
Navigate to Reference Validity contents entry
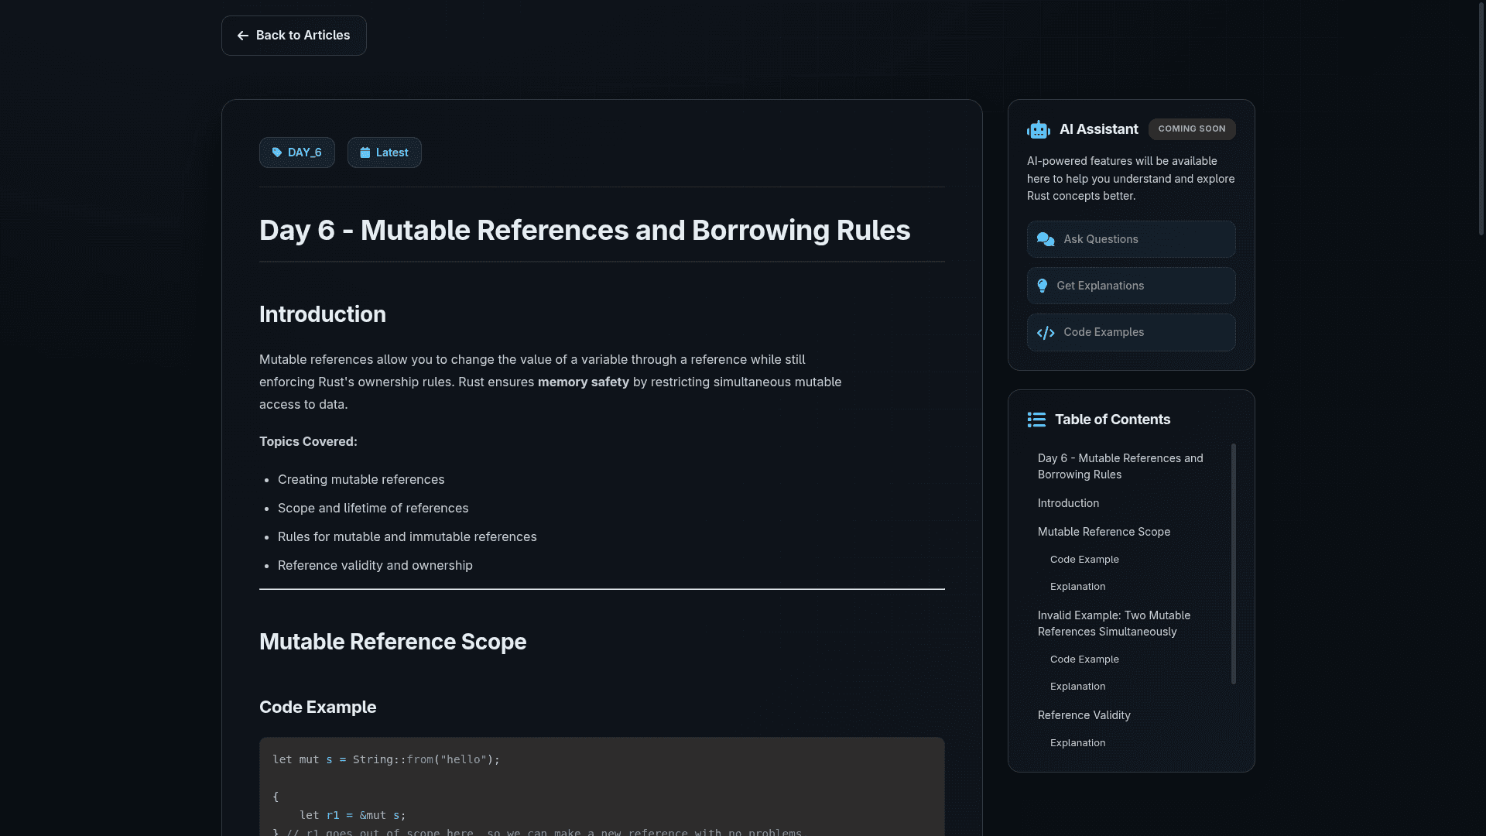coord(1084,715)
